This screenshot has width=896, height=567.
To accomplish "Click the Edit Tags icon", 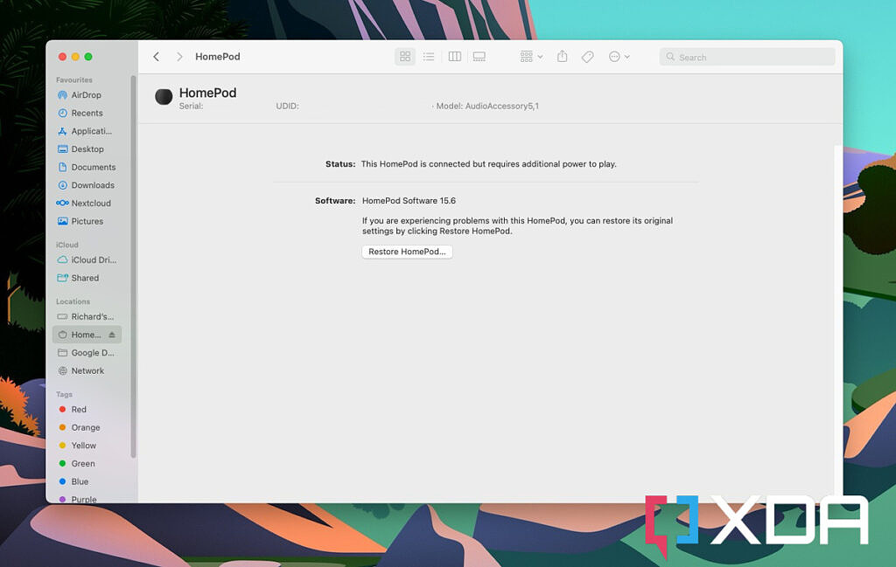I will pyautogui.click(x=588, y=57).
